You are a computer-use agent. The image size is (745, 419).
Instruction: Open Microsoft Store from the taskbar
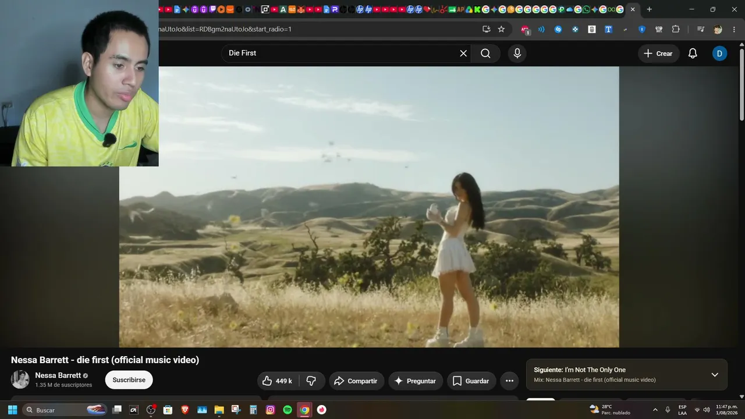[x=168, y=410]
